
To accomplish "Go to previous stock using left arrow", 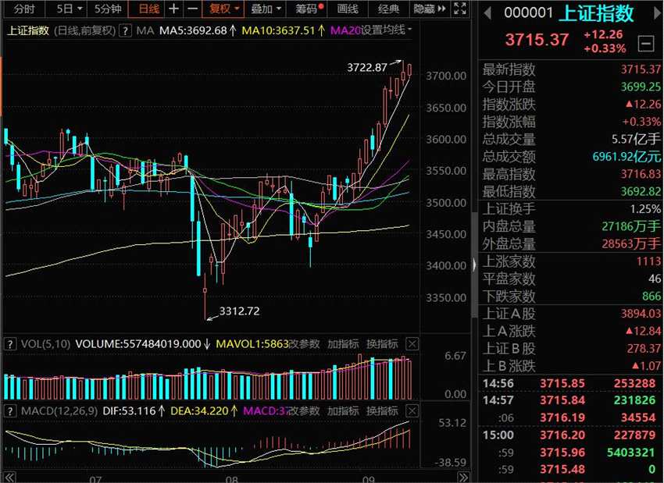I will click(486, 13).
